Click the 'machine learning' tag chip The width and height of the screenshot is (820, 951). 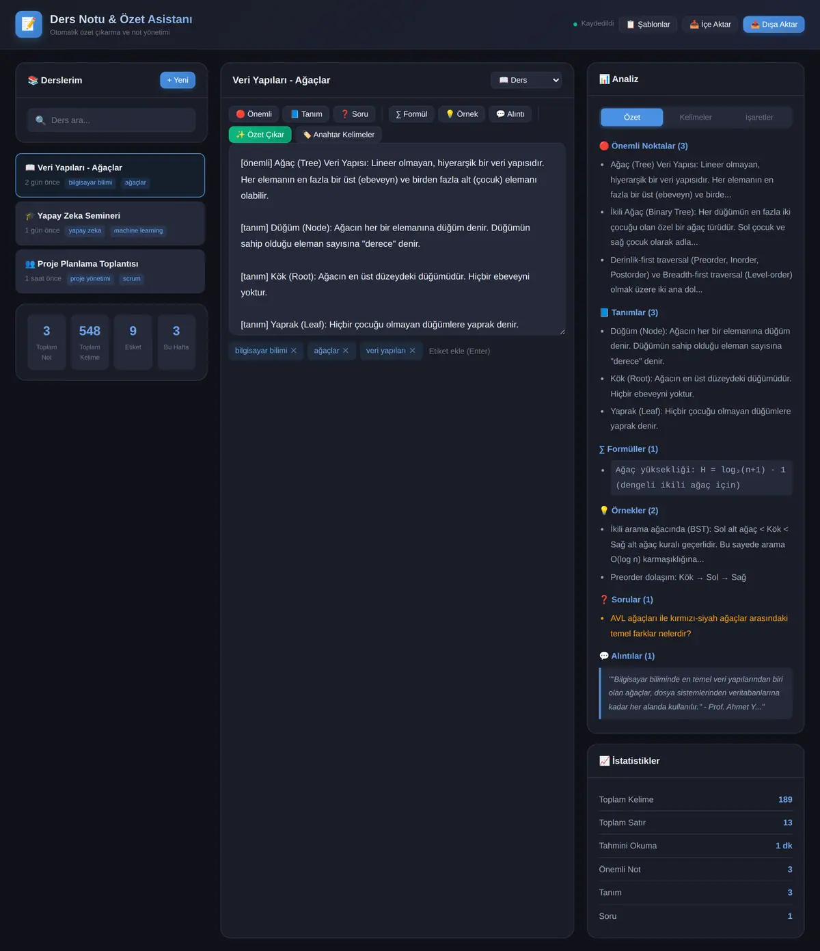(x=139, y=231)
